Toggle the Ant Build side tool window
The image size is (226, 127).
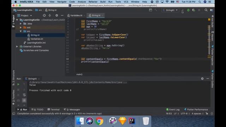(x=213, y=21)
